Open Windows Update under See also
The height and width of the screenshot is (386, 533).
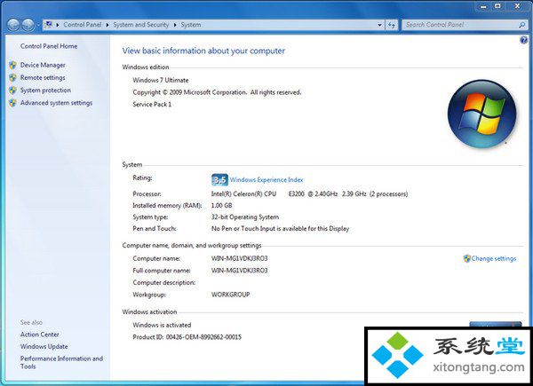pos(44,346)
